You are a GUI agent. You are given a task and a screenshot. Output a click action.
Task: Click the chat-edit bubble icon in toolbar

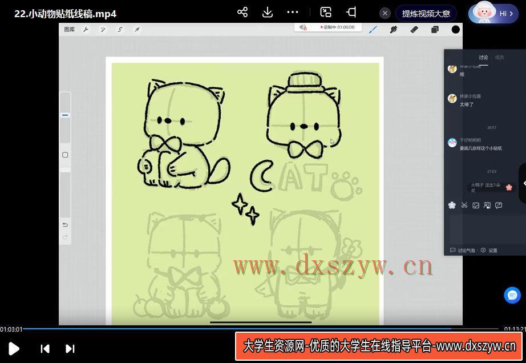point(499,205)
